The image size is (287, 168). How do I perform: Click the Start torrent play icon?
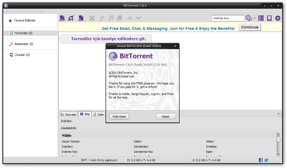tap(102, 18)
